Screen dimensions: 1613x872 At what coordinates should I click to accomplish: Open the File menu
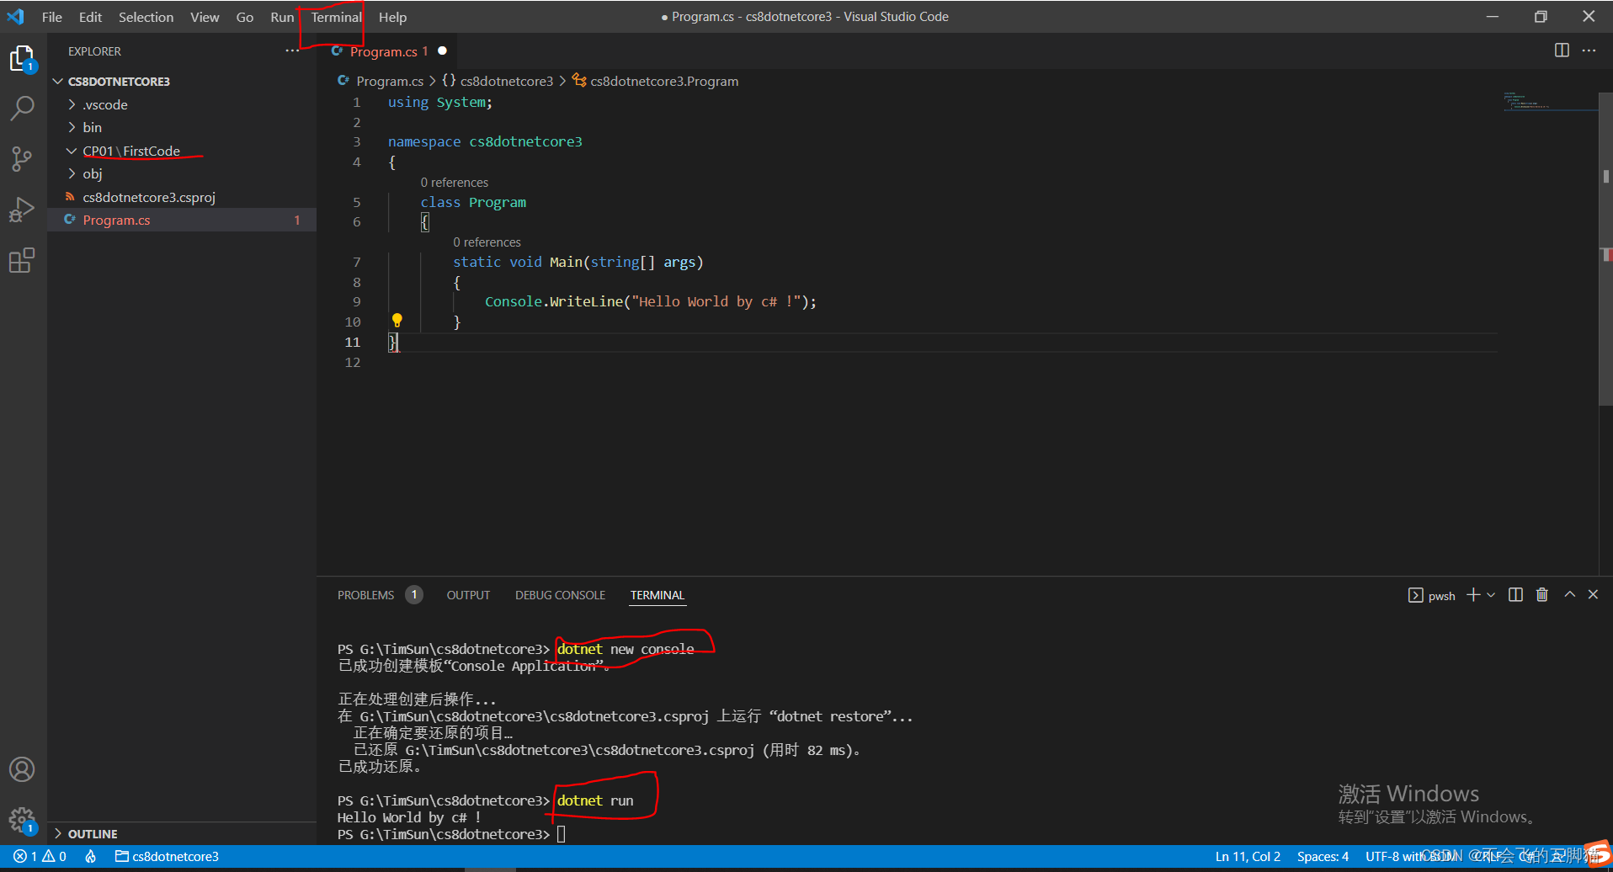(52, 17)
